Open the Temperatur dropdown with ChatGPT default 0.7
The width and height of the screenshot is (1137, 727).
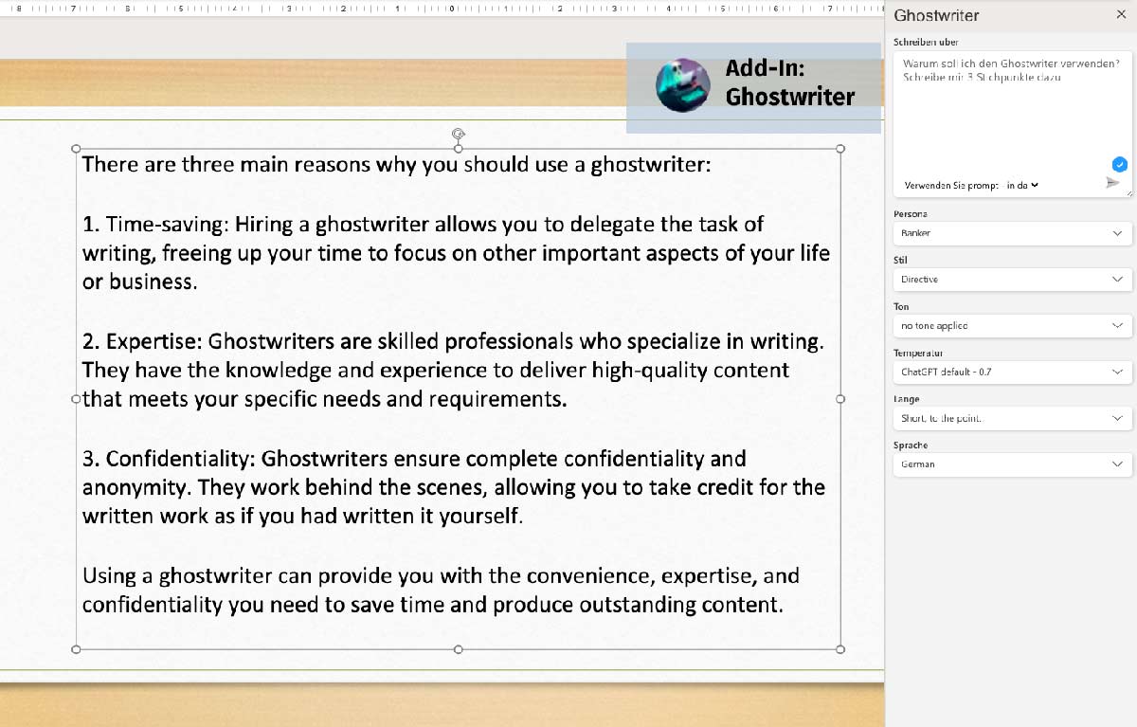click(x=1012, y=372)
